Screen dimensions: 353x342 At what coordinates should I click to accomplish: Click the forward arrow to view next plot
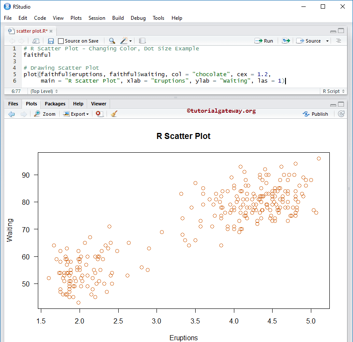pos(23,114)
